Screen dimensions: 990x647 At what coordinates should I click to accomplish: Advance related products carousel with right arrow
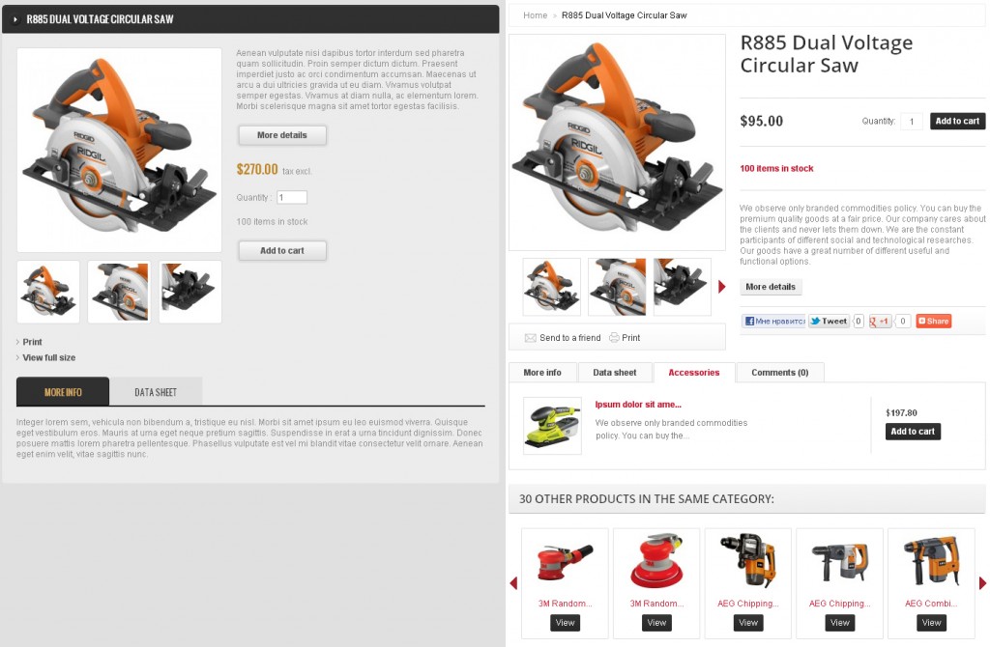tap(982, 583)
